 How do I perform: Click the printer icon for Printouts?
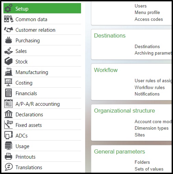(x=9, y=156)
